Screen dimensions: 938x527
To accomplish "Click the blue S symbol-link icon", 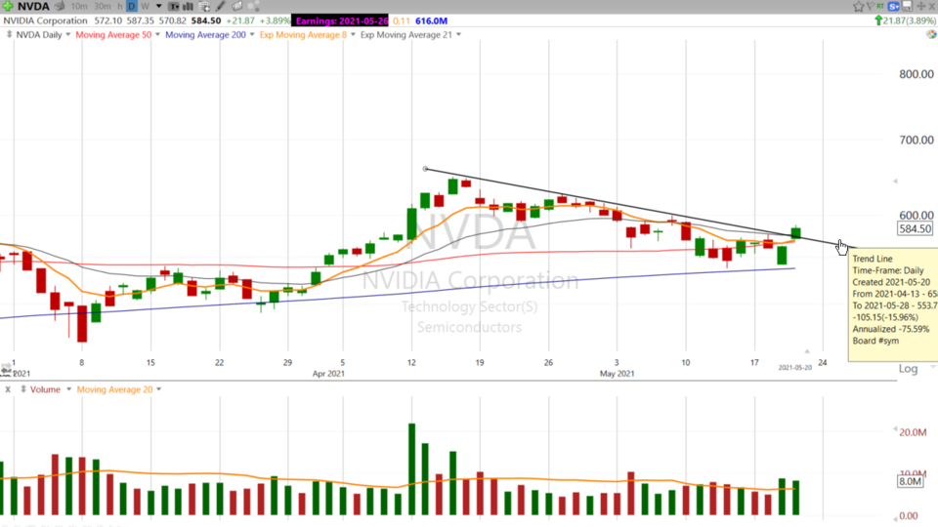I will tap(892, 6).
